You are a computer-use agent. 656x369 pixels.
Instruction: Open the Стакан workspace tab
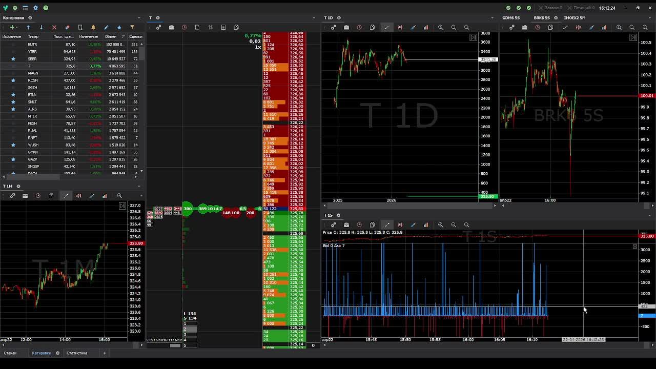point(10,353)
